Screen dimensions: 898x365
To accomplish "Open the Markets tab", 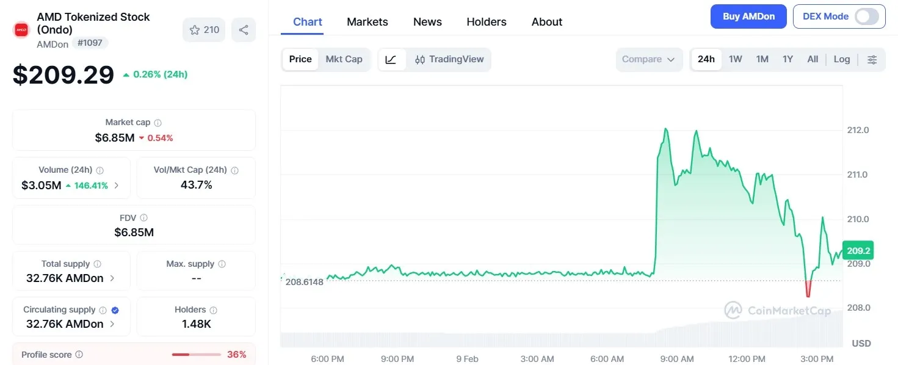I will 367,22.
